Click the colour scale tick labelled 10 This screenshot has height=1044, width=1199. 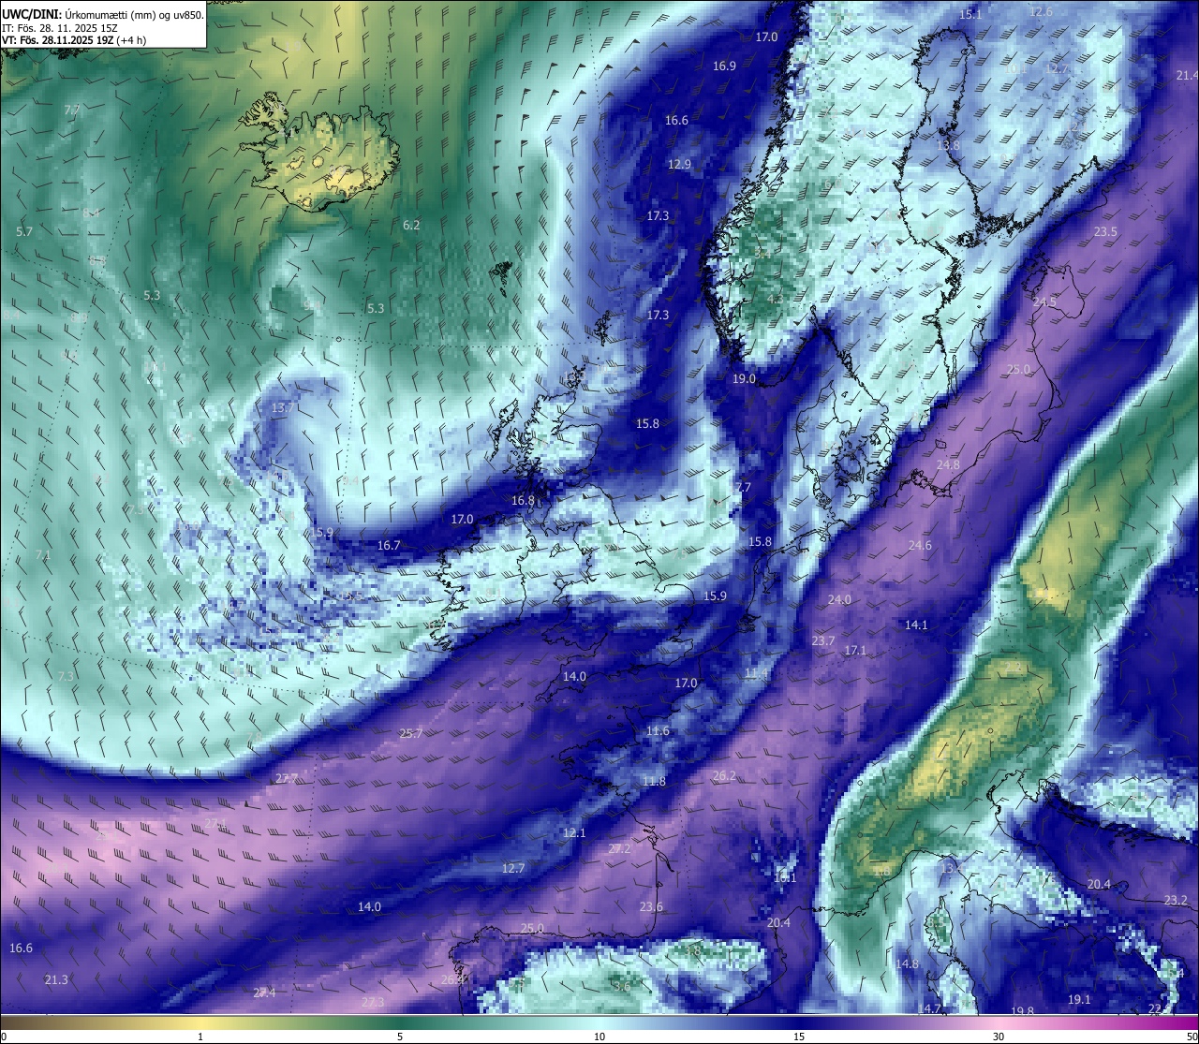[x=599, y=1036]
